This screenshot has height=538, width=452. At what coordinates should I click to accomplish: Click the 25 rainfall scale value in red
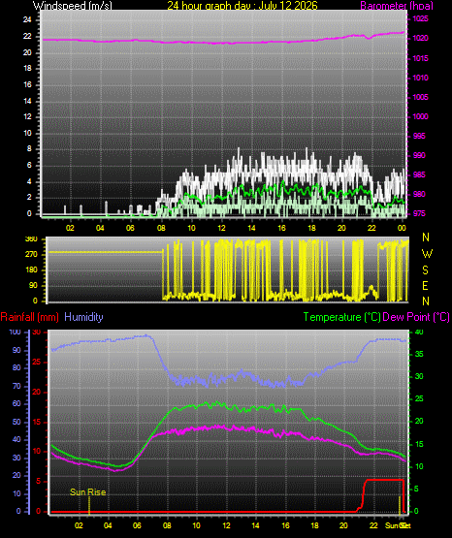coord(37,362)
